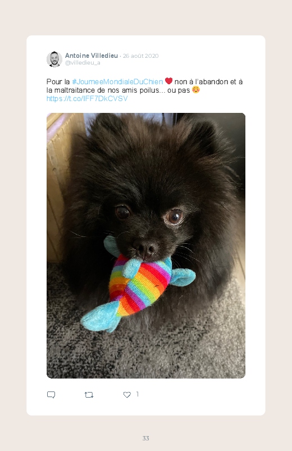Open the t.co/IFF7DkCVSV link
Image resolution: width=292 pixels, height=451 pixels.
tap(87, 99)
